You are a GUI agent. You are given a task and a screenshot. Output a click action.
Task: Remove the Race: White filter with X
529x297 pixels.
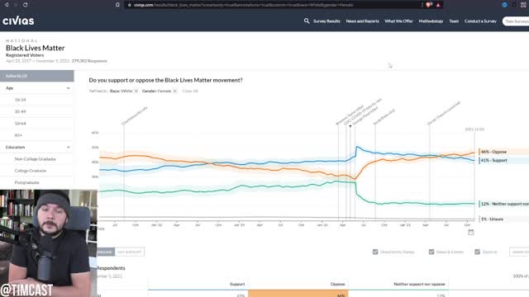(x=136, y=91)
